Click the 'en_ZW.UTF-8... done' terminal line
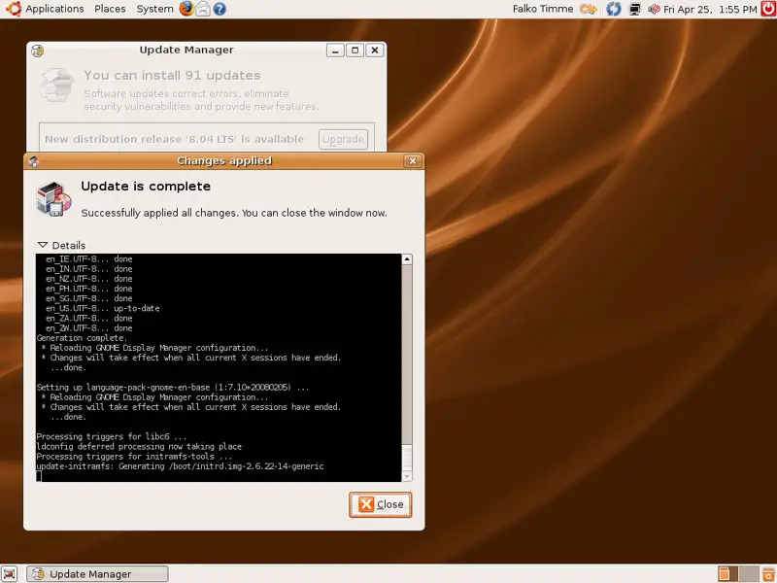 click(89, 328)
